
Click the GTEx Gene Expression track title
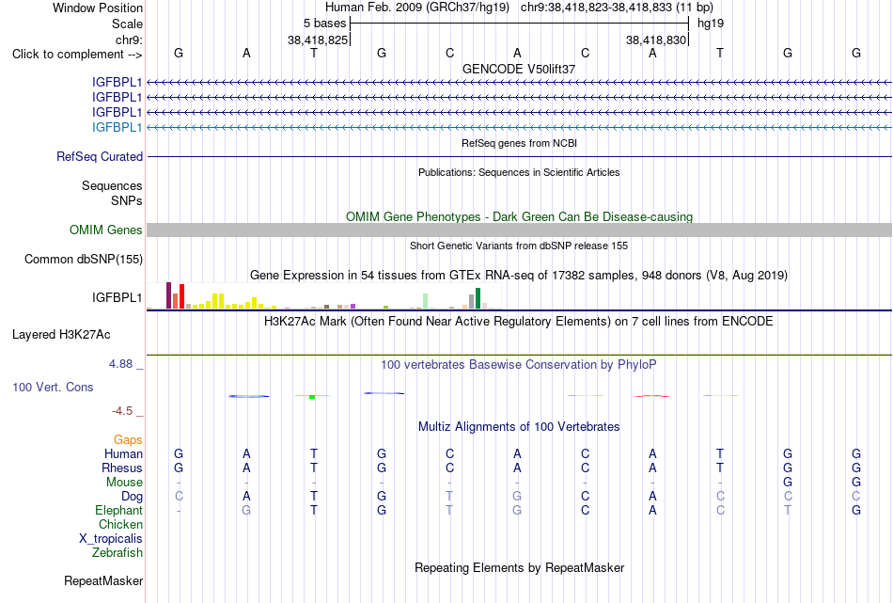(x=519, y=276)
